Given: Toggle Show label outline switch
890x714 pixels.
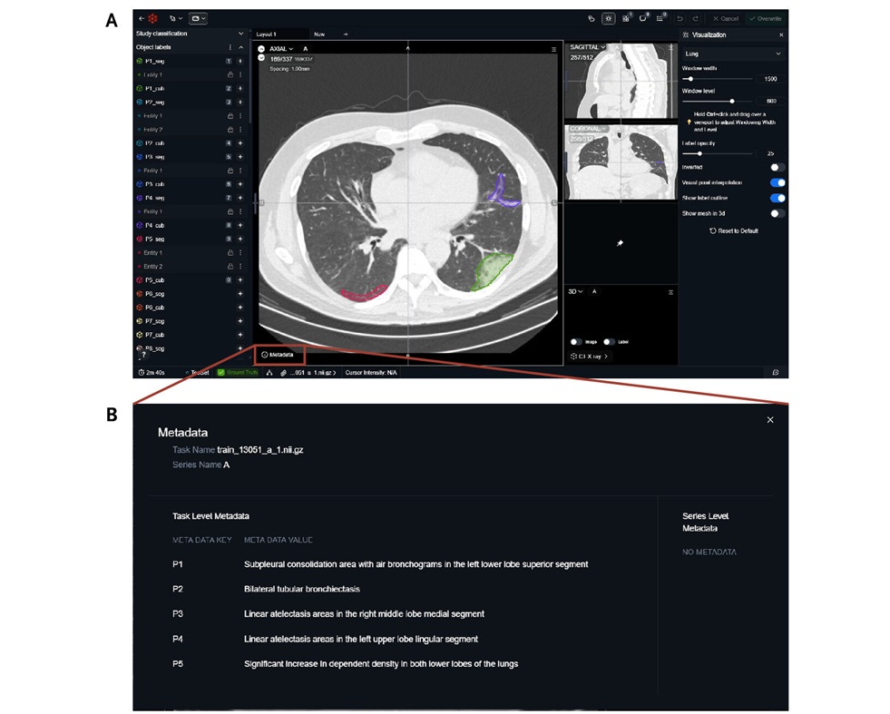Looking at the screenshot, I should (778, 198).
